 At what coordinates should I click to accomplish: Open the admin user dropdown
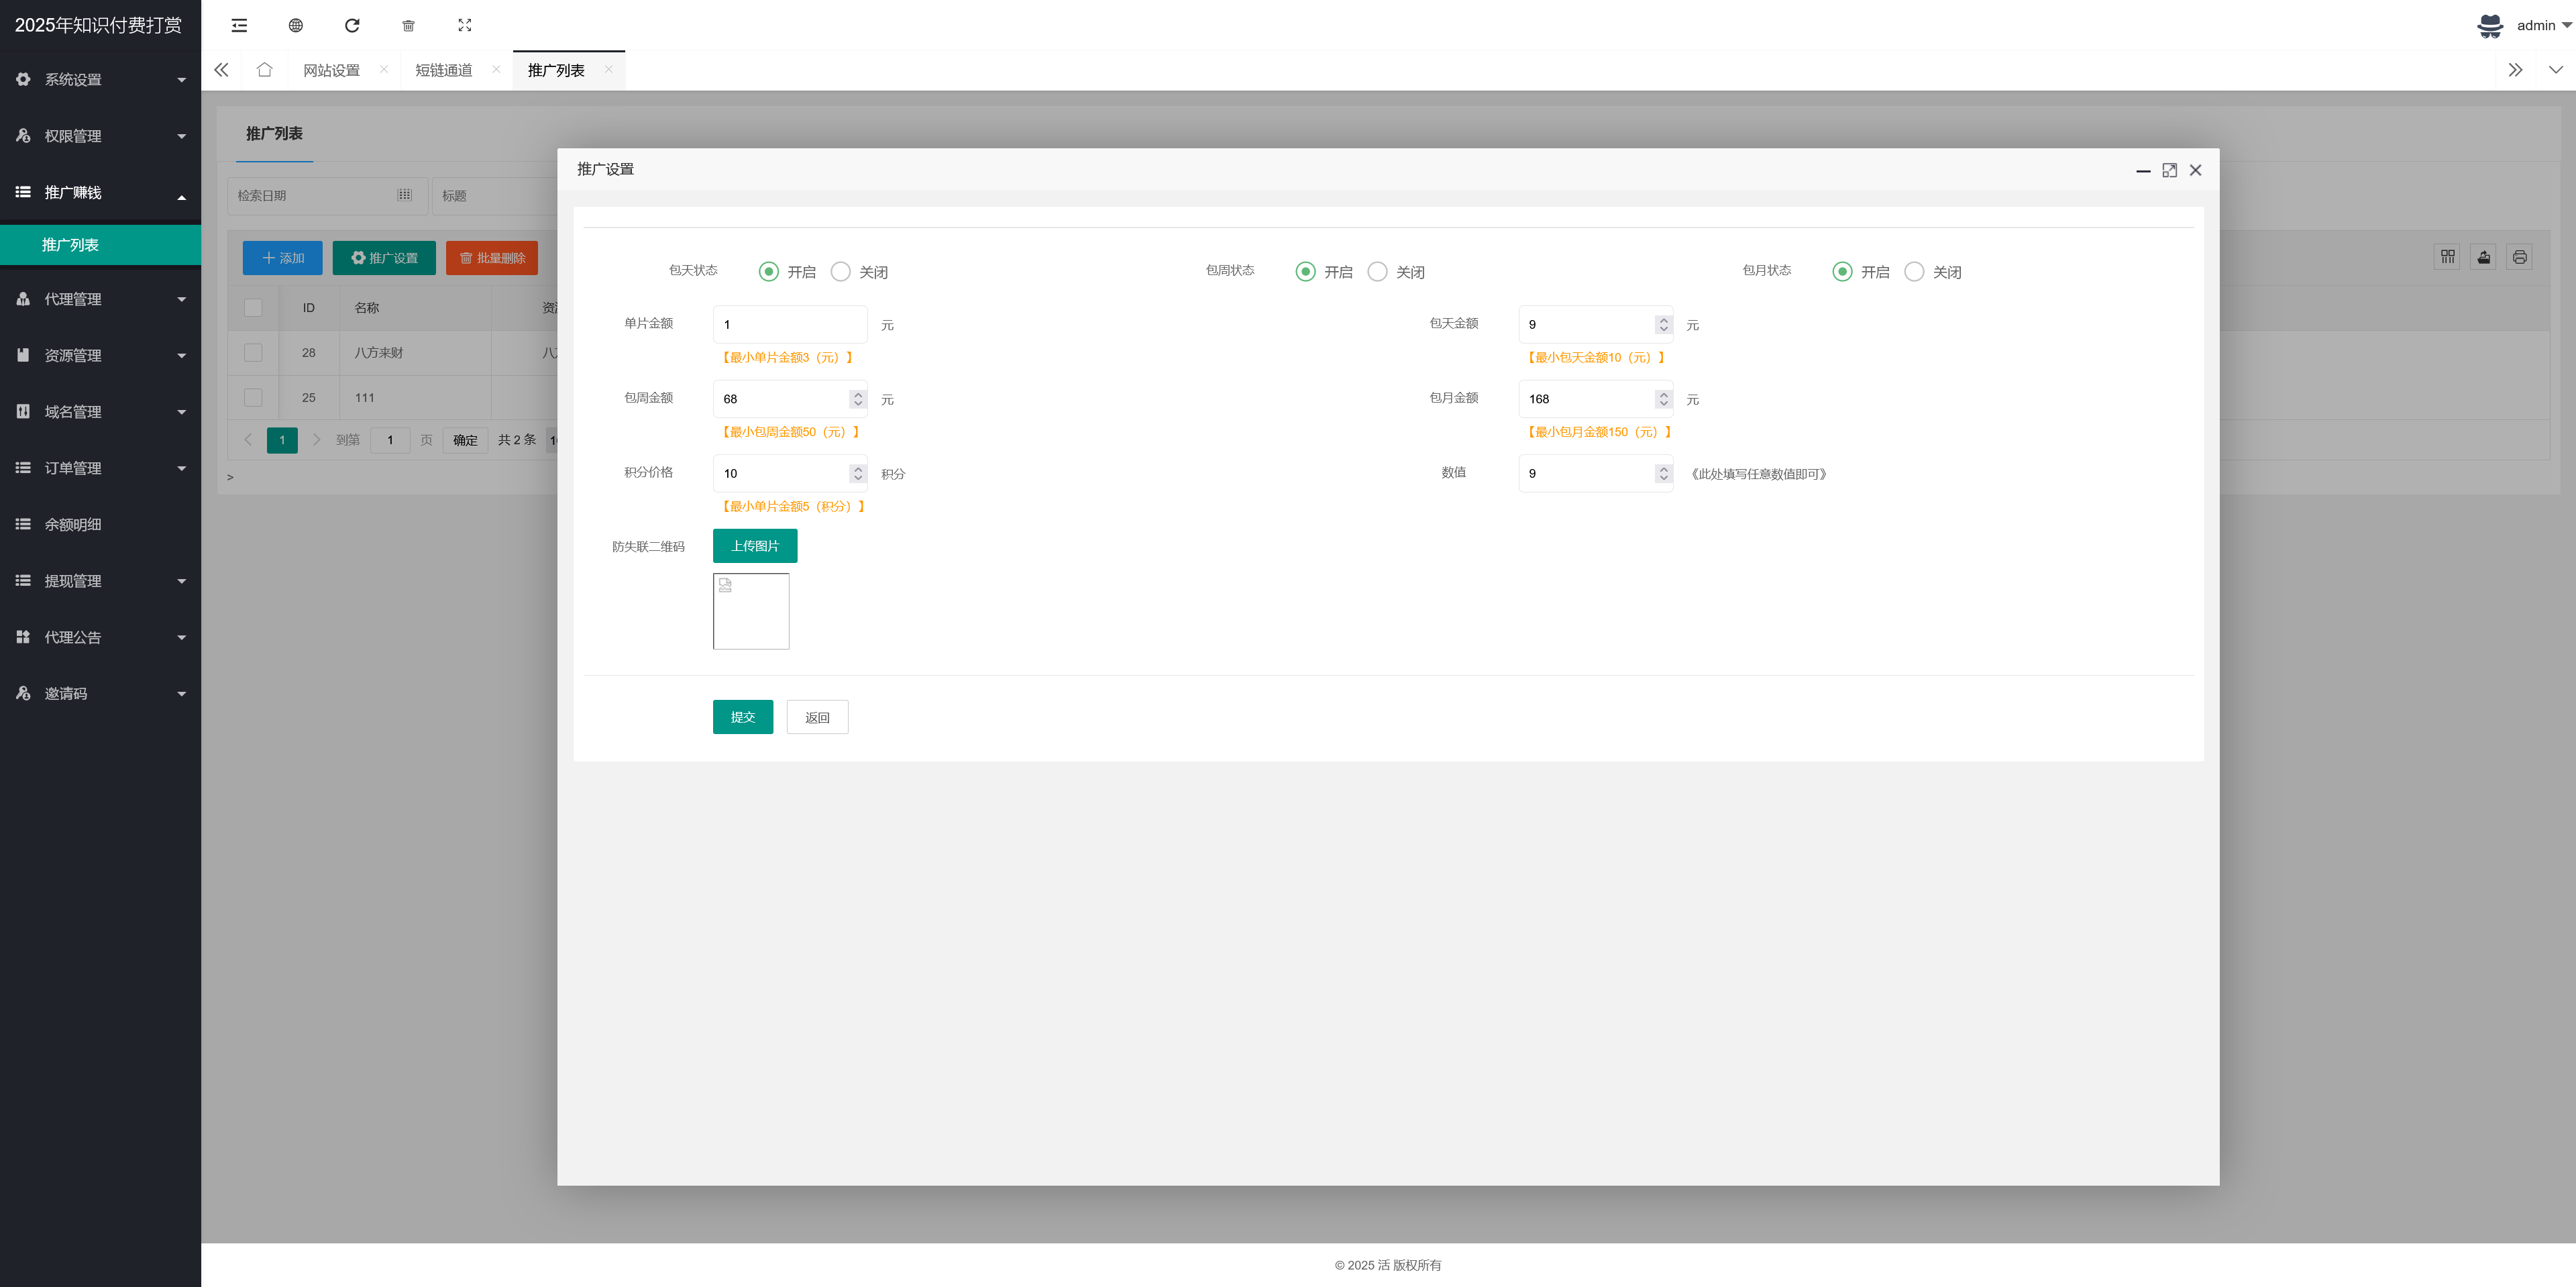click(x=2535, y=26)
